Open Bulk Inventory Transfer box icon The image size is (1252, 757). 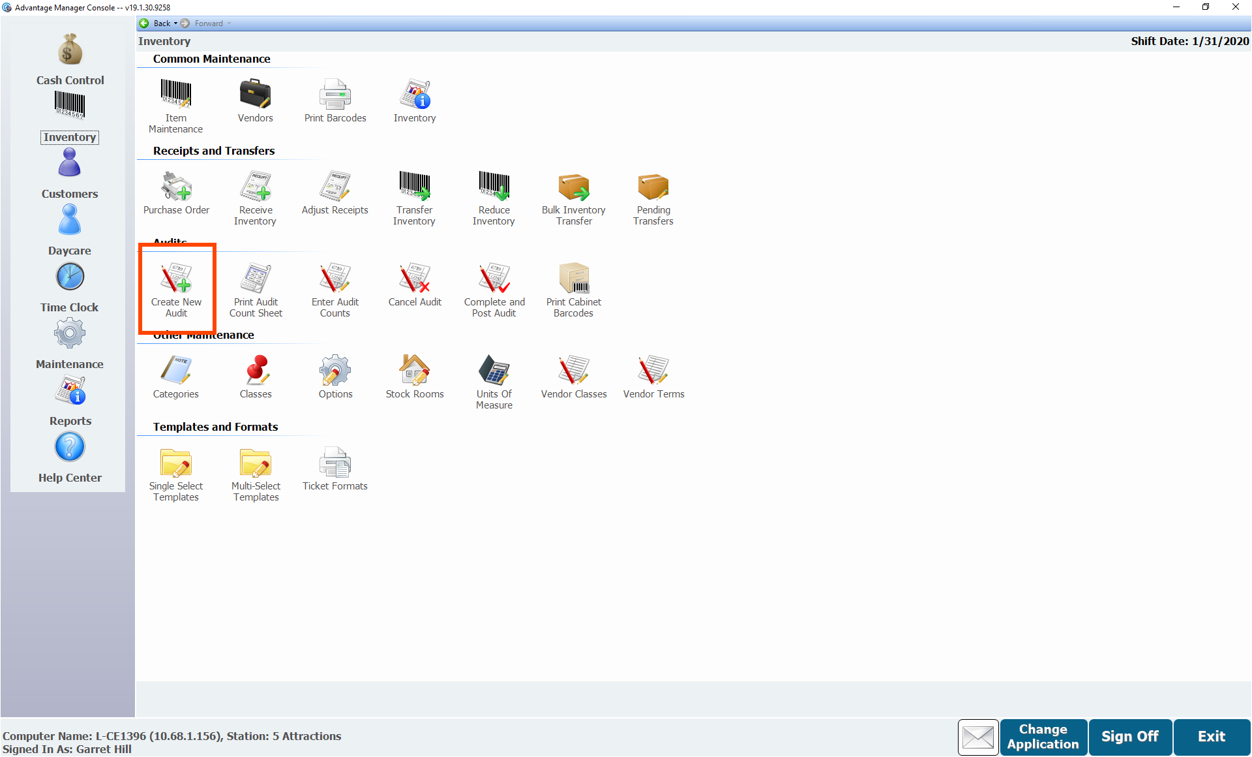pos(573,187)
